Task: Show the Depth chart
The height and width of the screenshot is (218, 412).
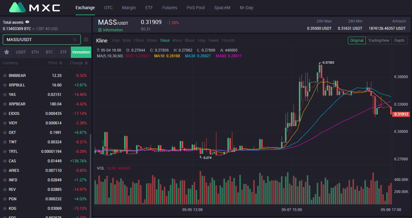Action: [399, 40]
